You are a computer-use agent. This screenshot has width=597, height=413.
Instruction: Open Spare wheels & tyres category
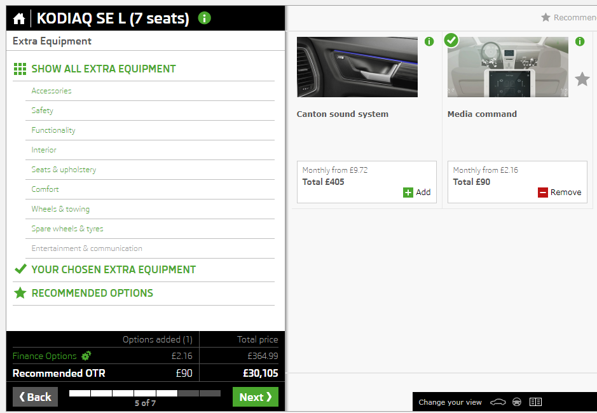pyautogui.click(x=67, y=229)
